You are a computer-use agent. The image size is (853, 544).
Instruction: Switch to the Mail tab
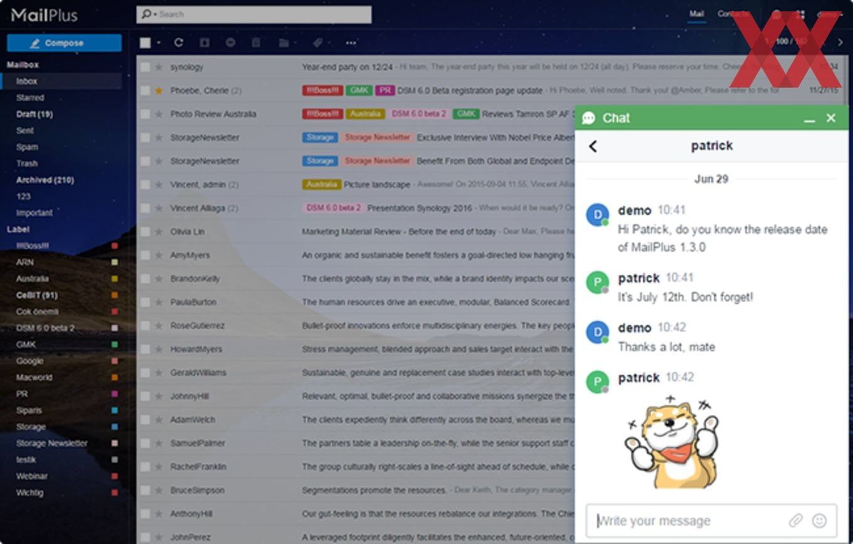[x=696, y=14]
